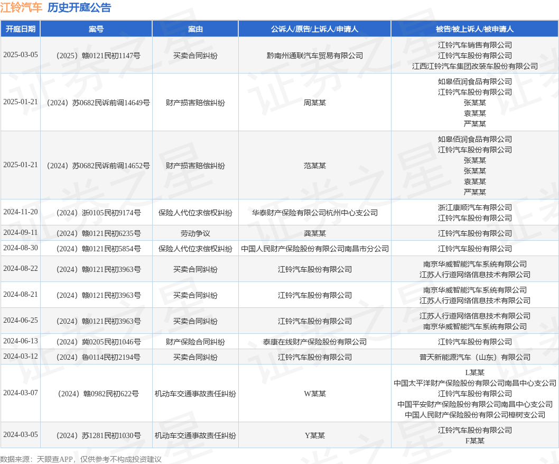The image size is (559, 464).
Task: Click date cell 2024-08-30
Action: (x=20, y=248)
